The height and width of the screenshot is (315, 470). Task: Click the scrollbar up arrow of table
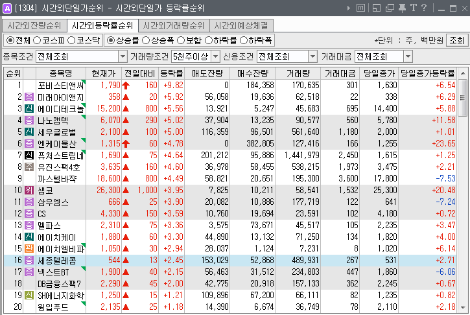point(463,73)
